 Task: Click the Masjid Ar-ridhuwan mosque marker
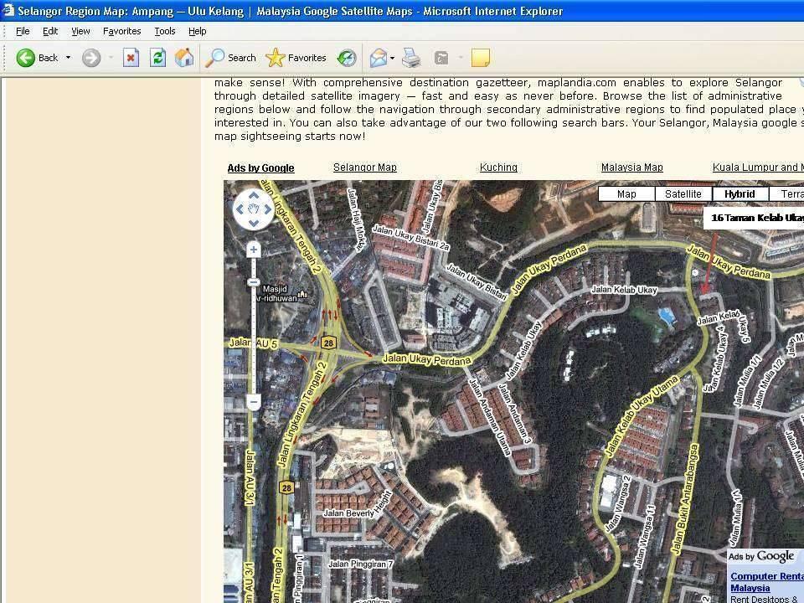(302, 294)
